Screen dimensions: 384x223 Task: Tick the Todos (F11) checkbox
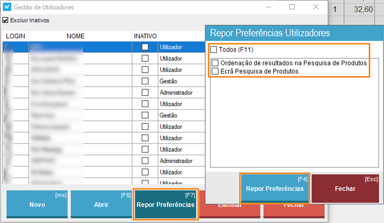(214, 49)
